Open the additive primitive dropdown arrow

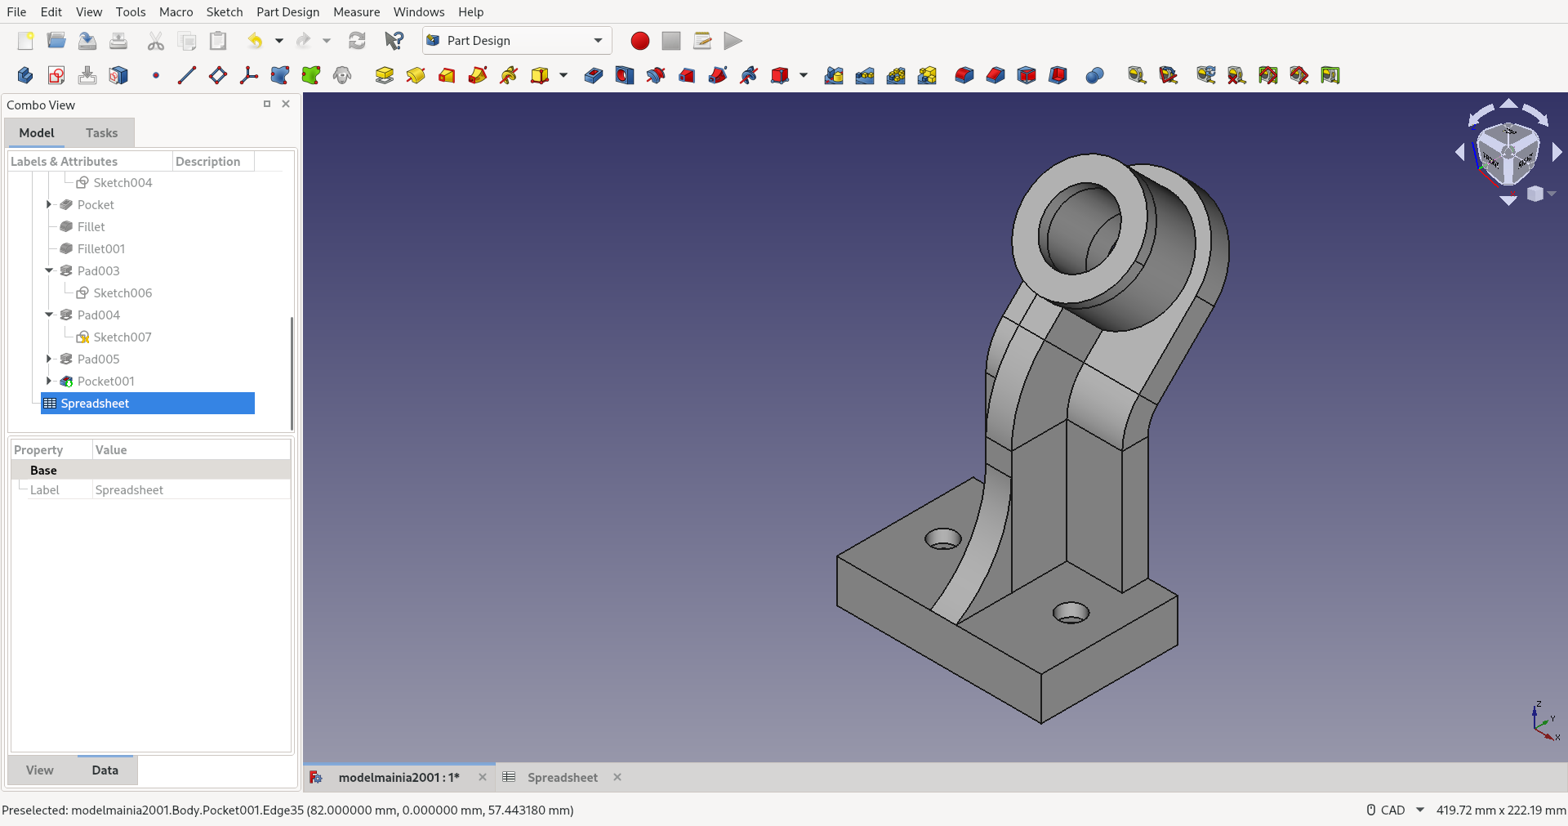[563, 76]
